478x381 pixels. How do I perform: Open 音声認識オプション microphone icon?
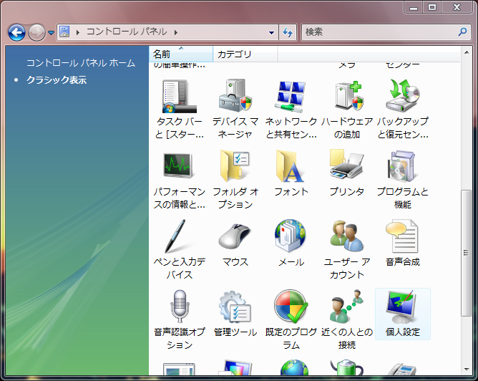(x=180, y=307)
